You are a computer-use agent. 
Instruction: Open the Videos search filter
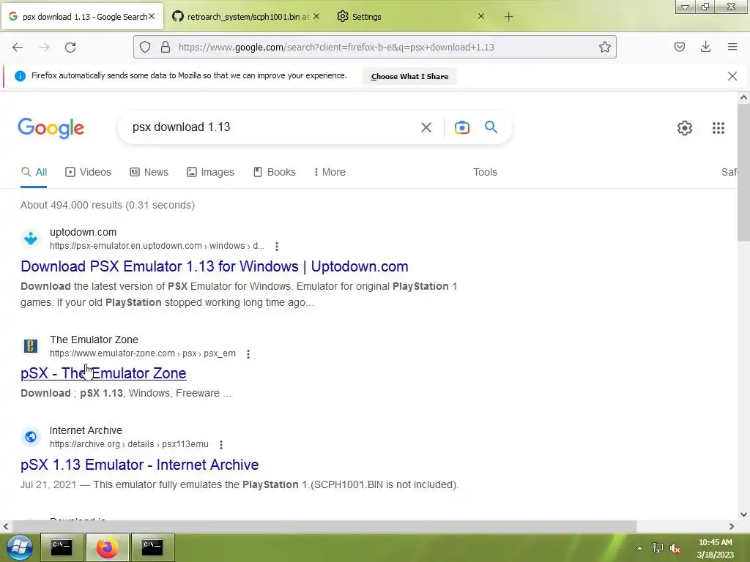click(x=88, y=172)
